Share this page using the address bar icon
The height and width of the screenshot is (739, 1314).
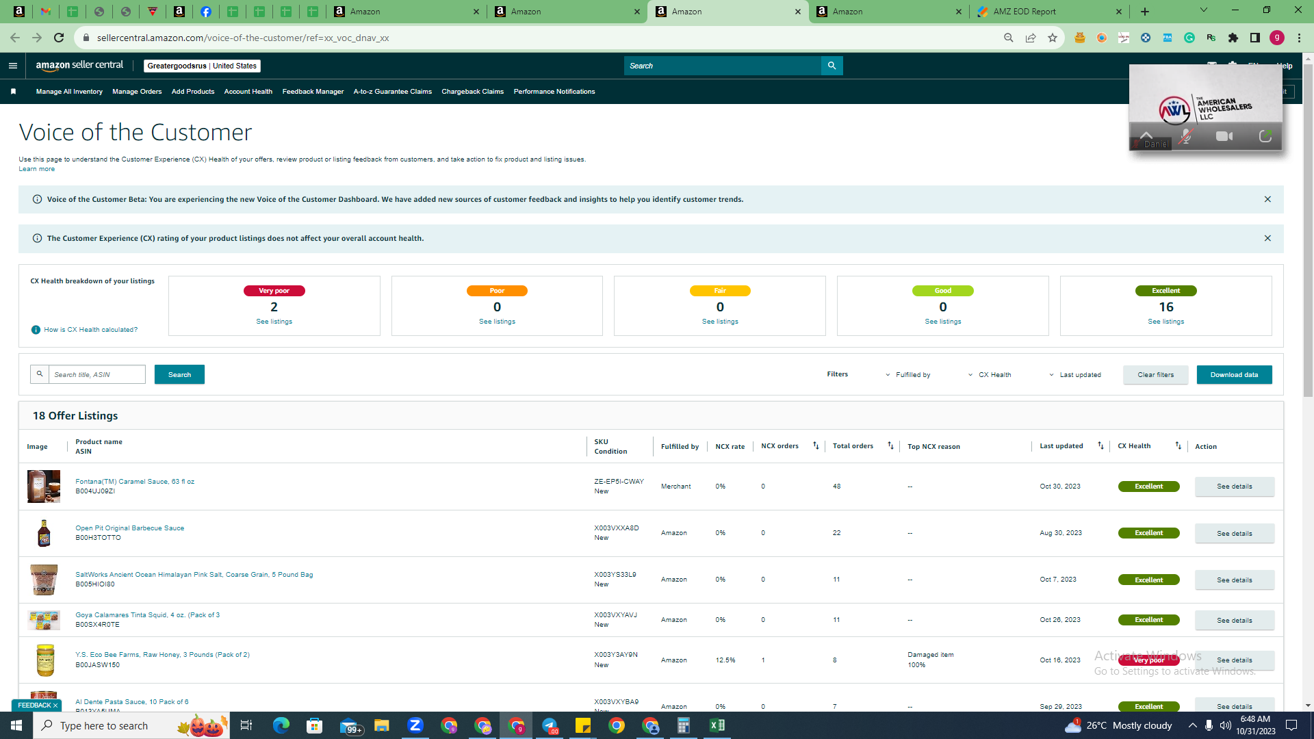point(1030,38)
